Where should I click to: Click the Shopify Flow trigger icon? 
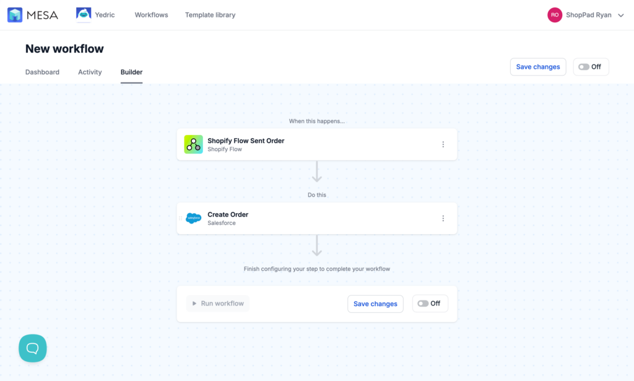(x=193, y=144)
